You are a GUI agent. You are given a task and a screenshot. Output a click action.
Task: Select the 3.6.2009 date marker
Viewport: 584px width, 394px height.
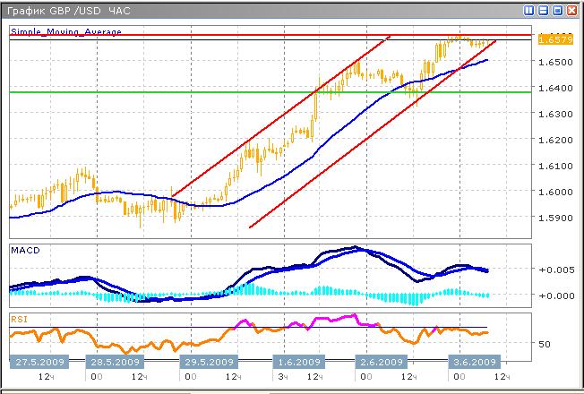[x=473, y=362]
